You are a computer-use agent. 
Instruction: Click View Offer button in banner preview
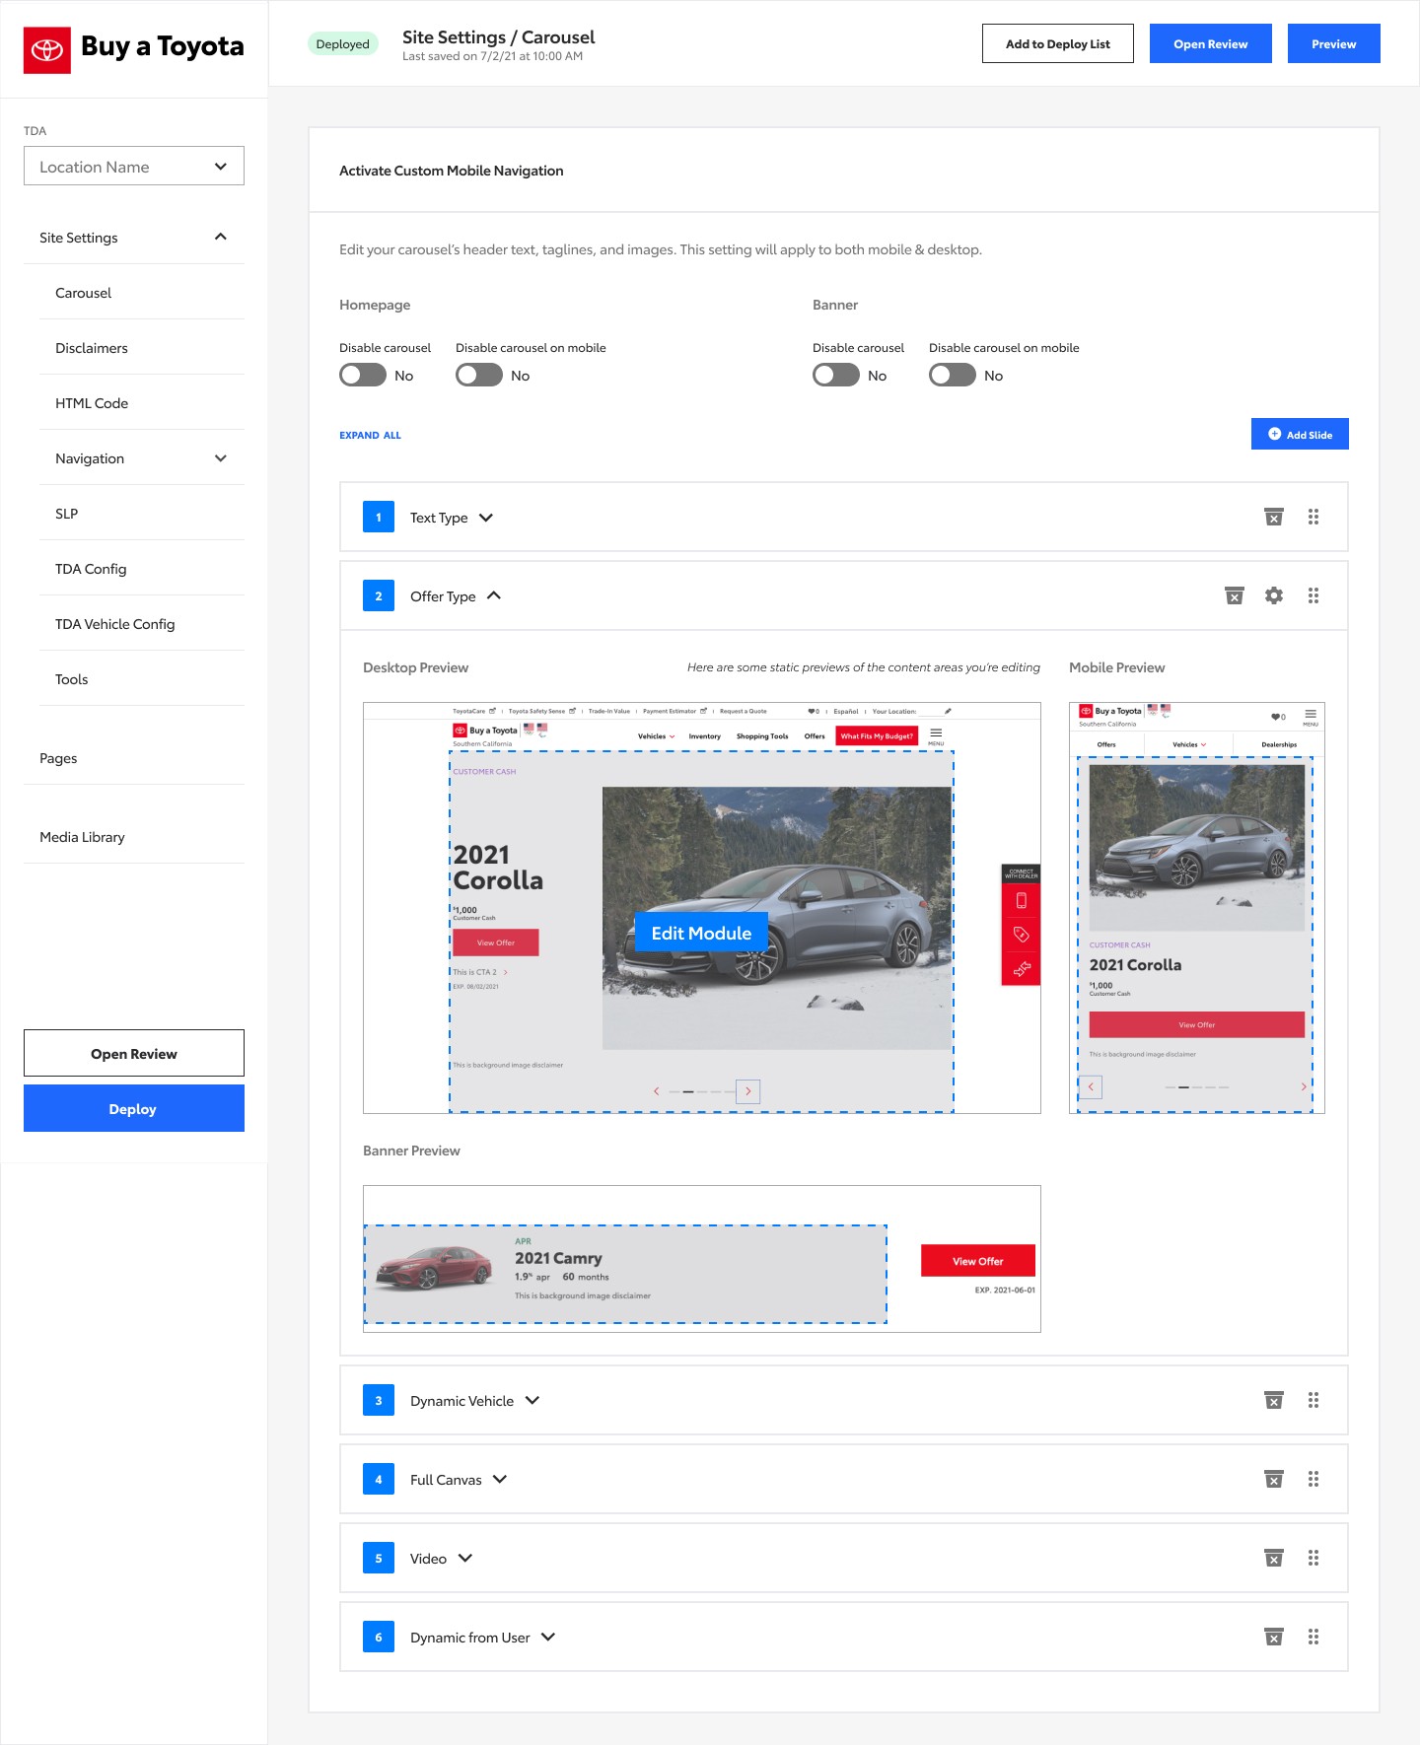(x=978, y=1261)
